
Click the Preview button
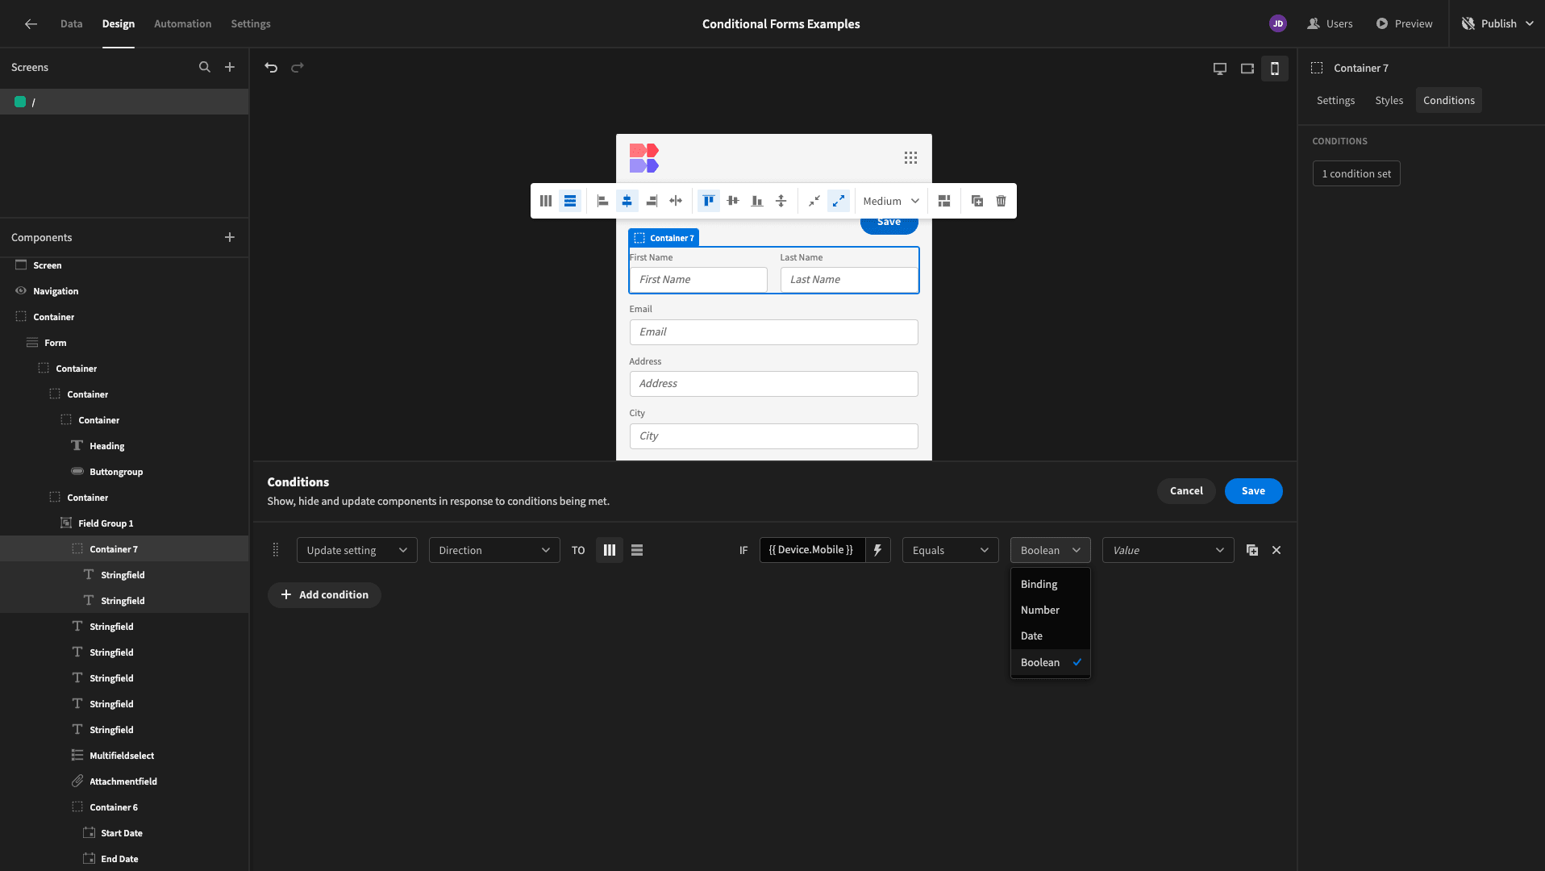click(1404, 23)
